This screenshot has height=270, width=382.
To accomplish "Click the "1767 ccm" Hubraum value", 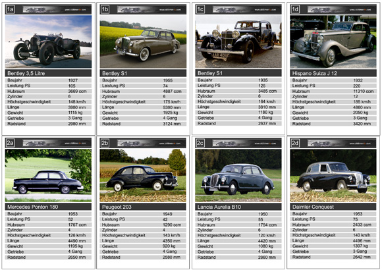I will pos(77,225).
